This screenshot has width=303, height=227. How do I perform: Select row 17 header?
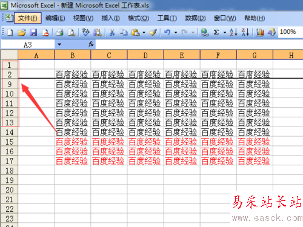(10, 161)
